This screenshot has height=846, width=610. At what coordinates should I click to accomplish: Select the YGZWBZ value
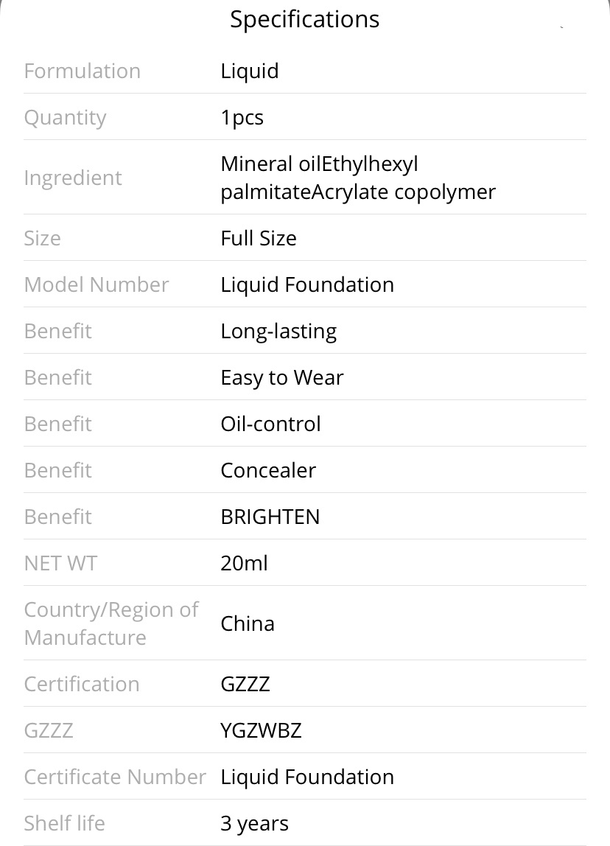click(261, 730)
